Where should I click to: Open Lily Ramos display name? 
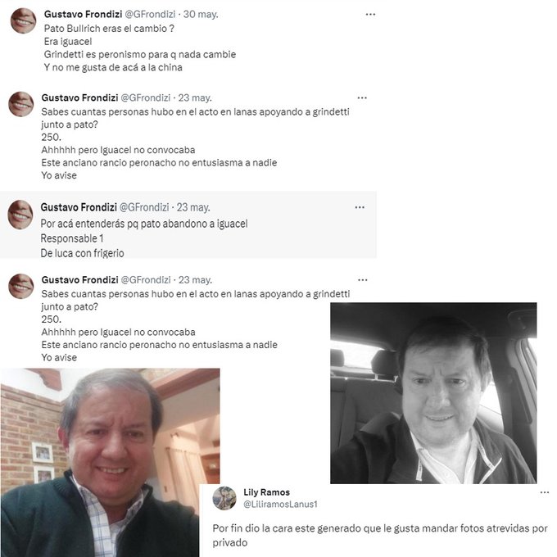266,492
